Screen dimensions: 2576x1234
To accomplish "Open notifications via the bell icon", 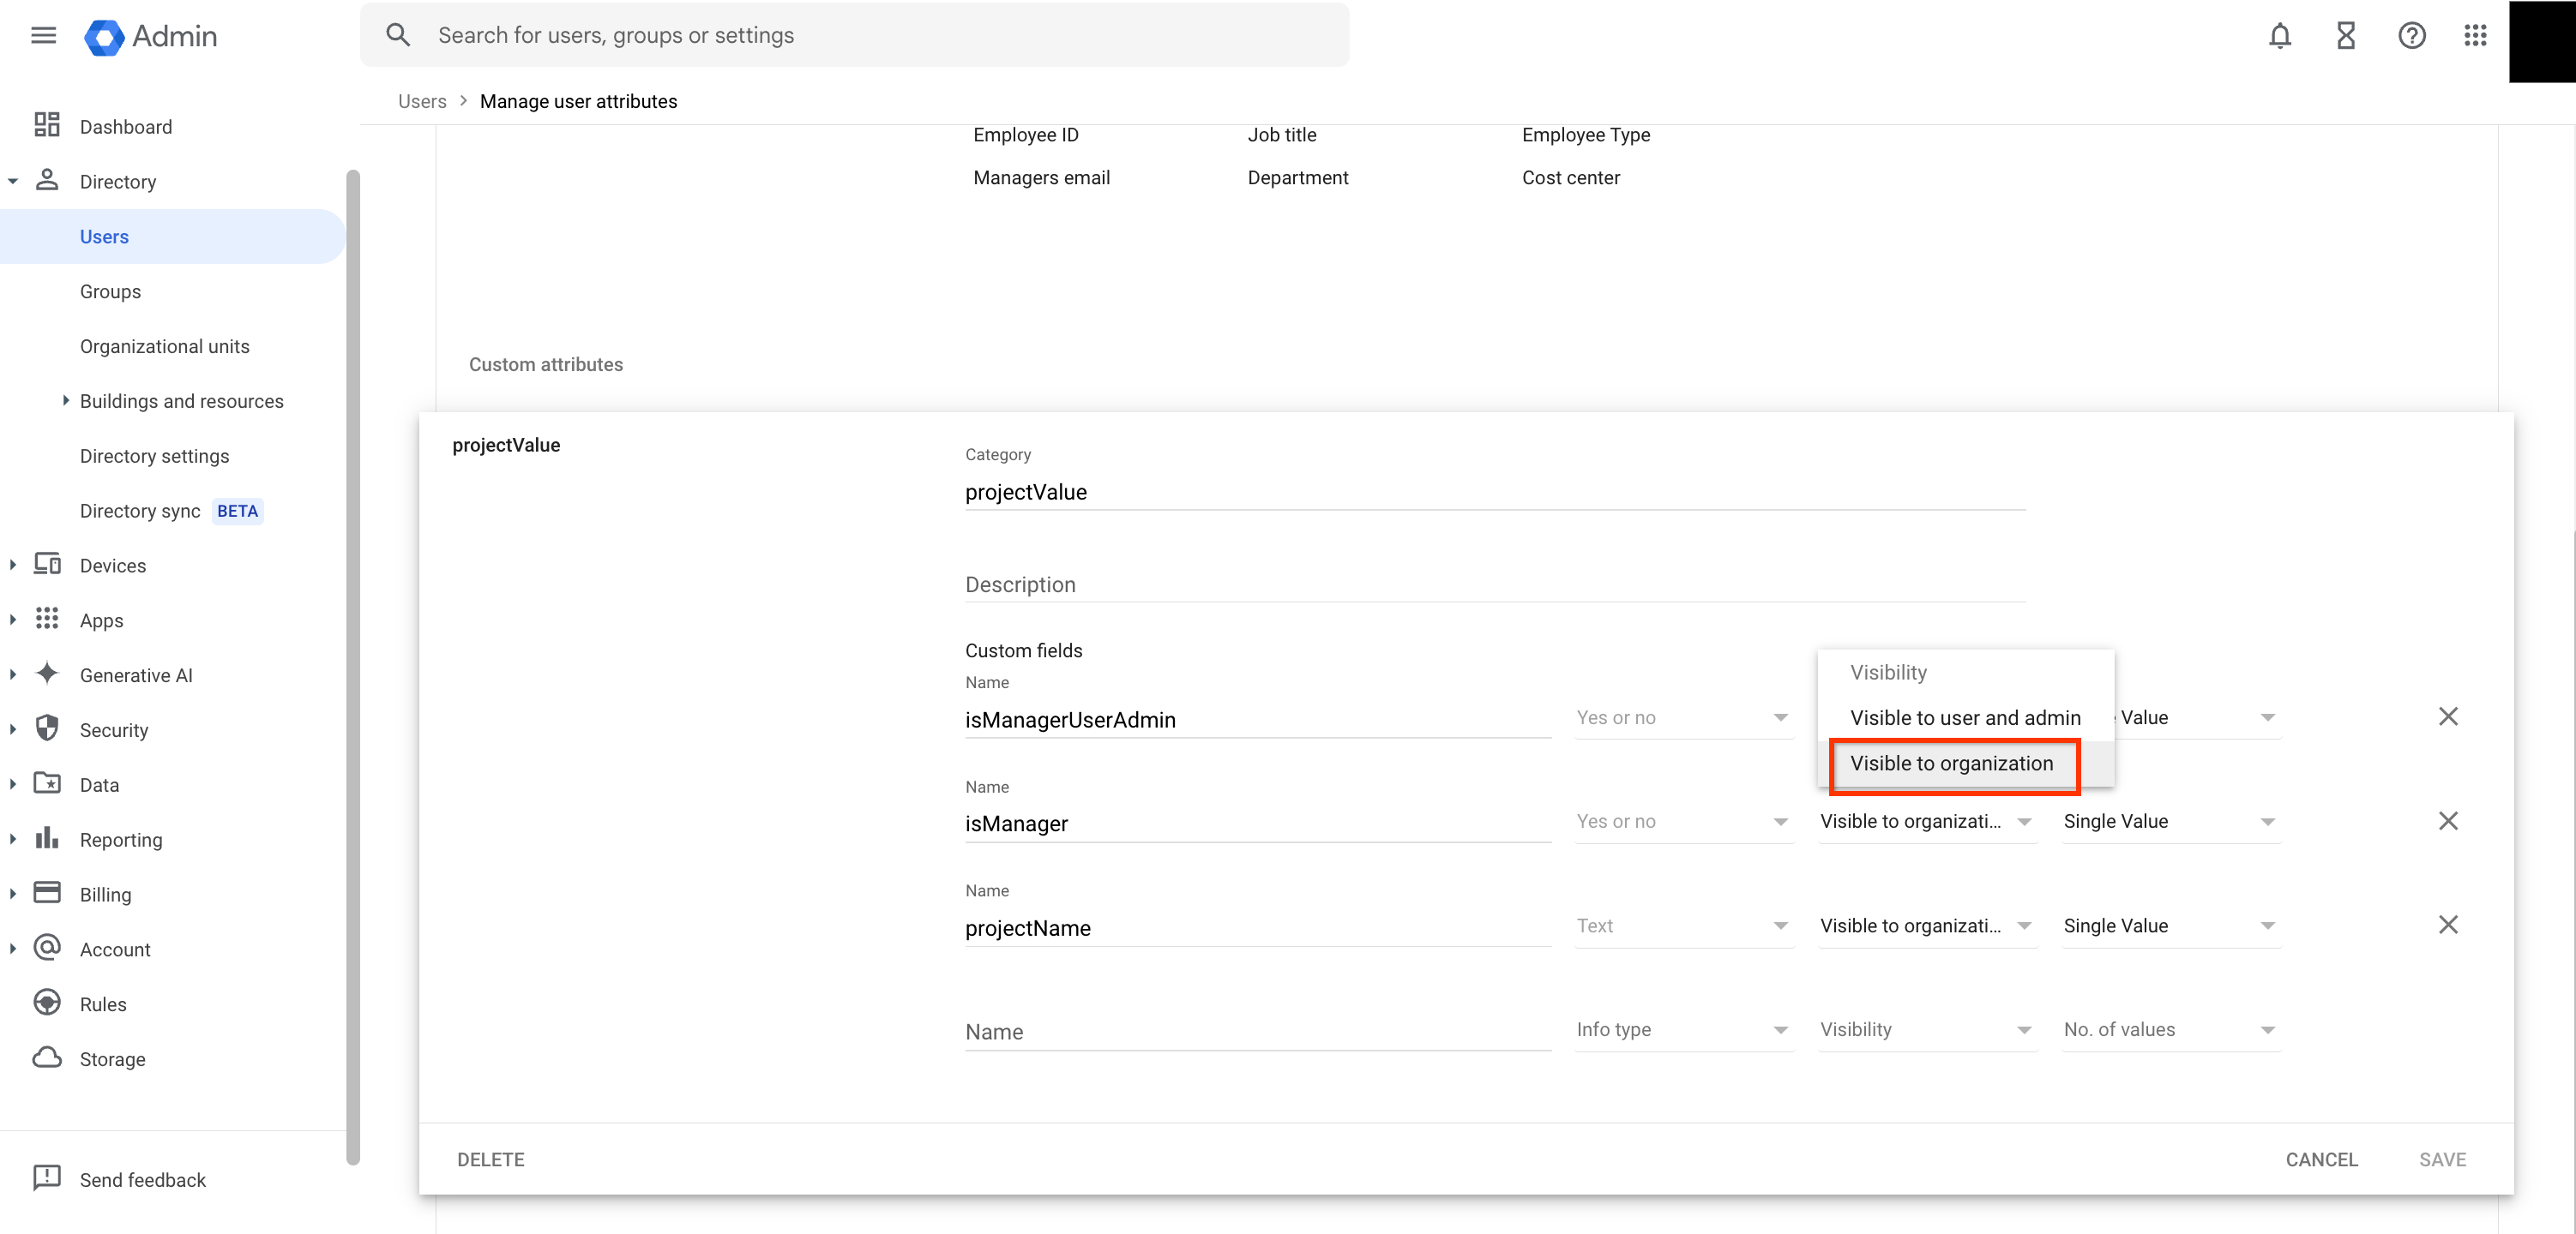I will (x=2280, y=35).
